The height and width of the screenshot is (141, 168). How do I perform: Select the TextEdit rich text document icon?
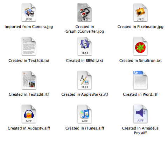tap(29, 80)
